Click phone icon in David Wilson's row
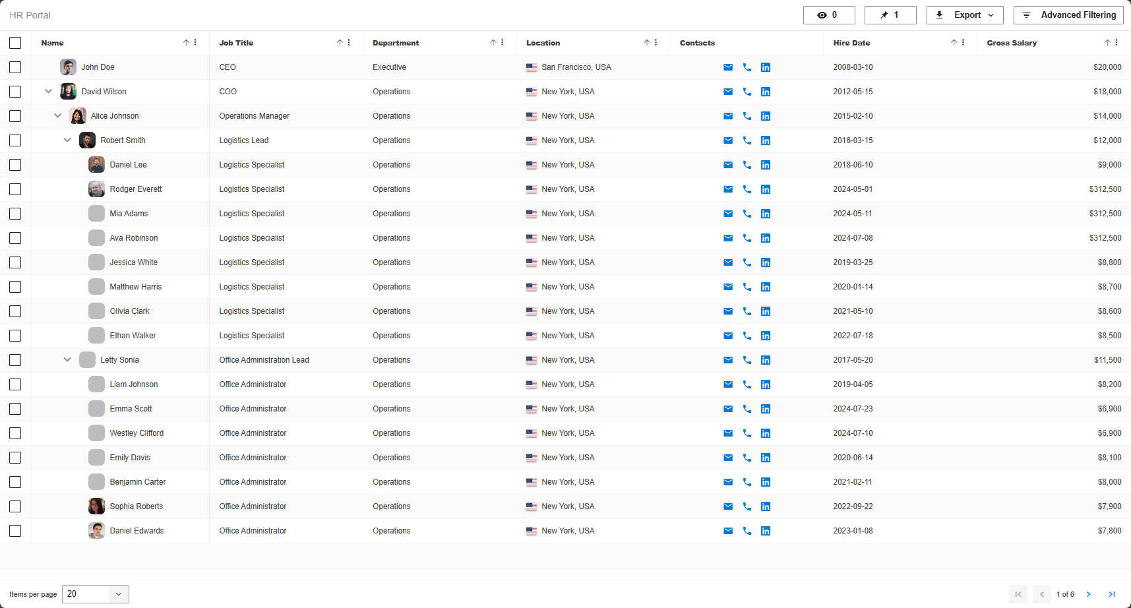 pos(747,92)
